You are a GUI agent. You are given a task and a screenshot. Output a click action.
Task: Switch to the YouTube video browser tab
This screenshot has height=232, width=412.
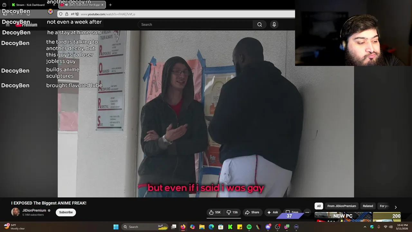click(x=82, y=5)
